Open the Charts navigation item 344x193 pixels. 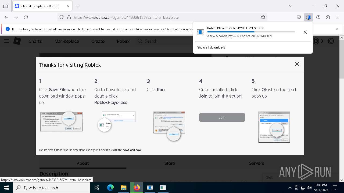35,41
